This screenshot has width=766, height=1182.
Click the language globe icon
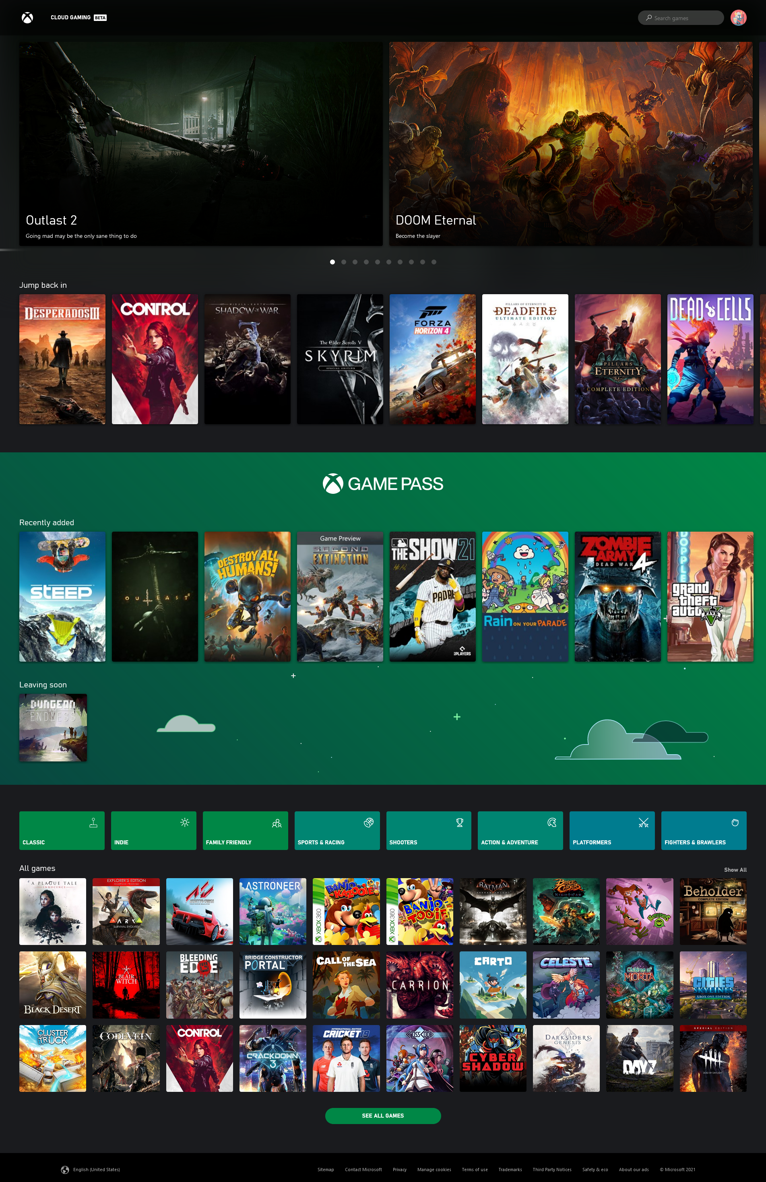pos(65,1170)
